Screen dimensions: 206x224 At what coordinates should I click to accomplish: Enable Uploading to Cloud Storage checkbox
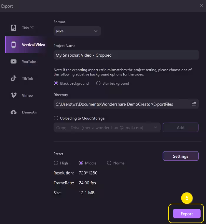56,118
